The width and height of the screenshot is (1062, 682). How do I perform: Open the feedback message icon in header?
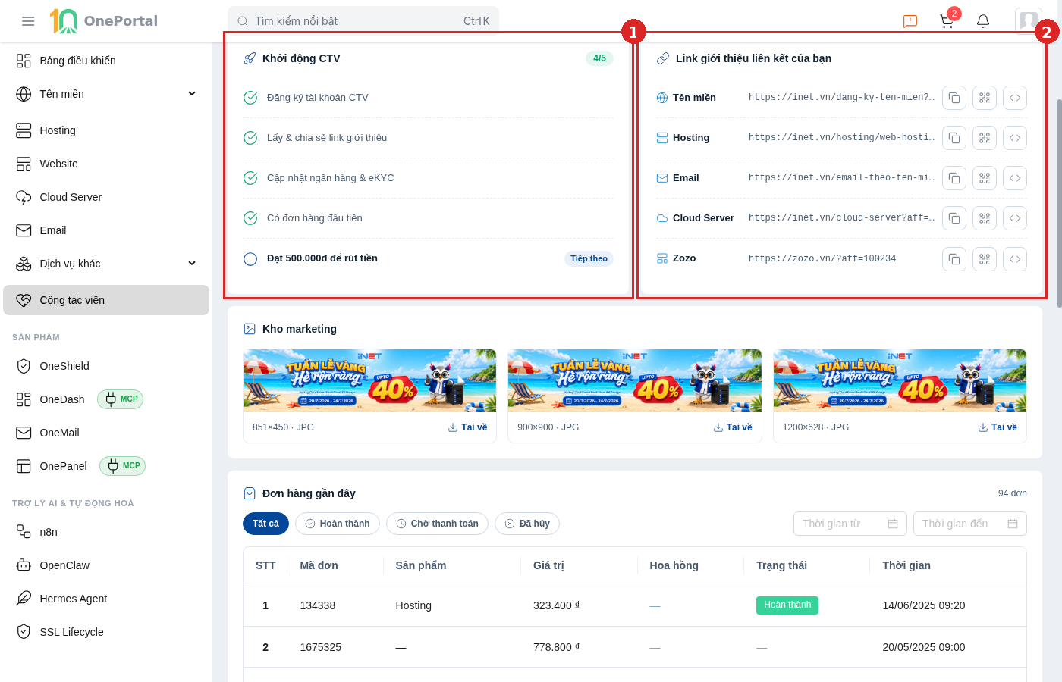tap(910, 21)
